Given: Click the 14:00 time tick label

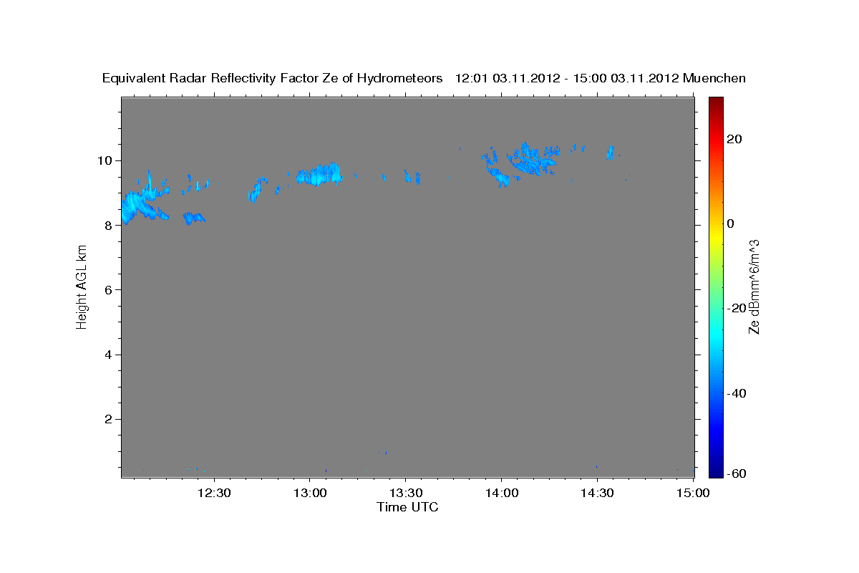Looking at the screenshot, I should click(x=500, y=493).
